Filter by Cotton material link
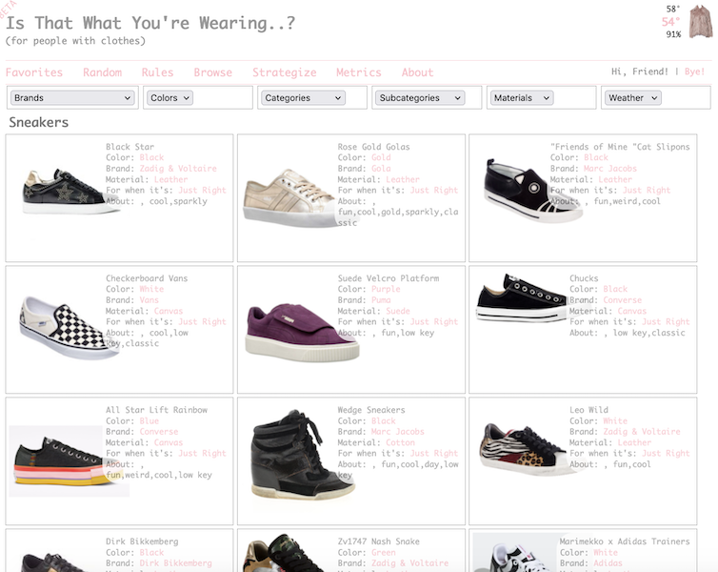 pos(400,442)
